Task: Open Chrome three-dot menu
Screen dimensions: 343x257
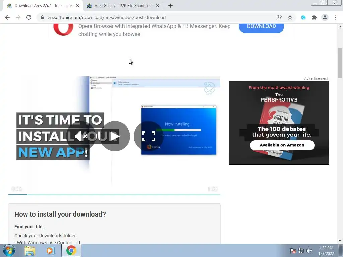Action: click(x=336, y=17)
